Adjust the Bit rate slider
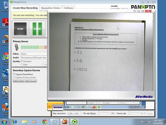The height and width of the screenshot is (125, 166). 104,113
